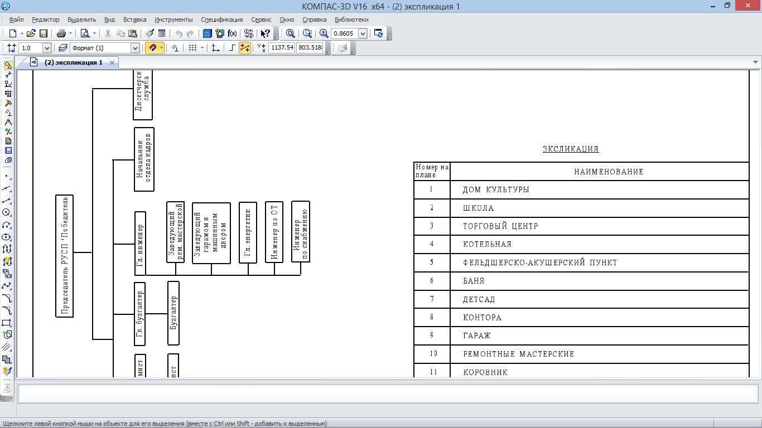The width and height of the screenshot is (762, 428).
Task: Open a file with the folder icon
Action: [x=31, y=33]
